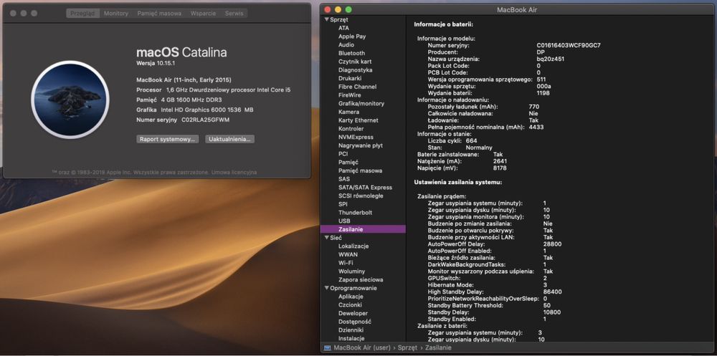This screenshot has width=717, height=356.
Task: Select SPI in the sidebar
Action: (343, 204)
